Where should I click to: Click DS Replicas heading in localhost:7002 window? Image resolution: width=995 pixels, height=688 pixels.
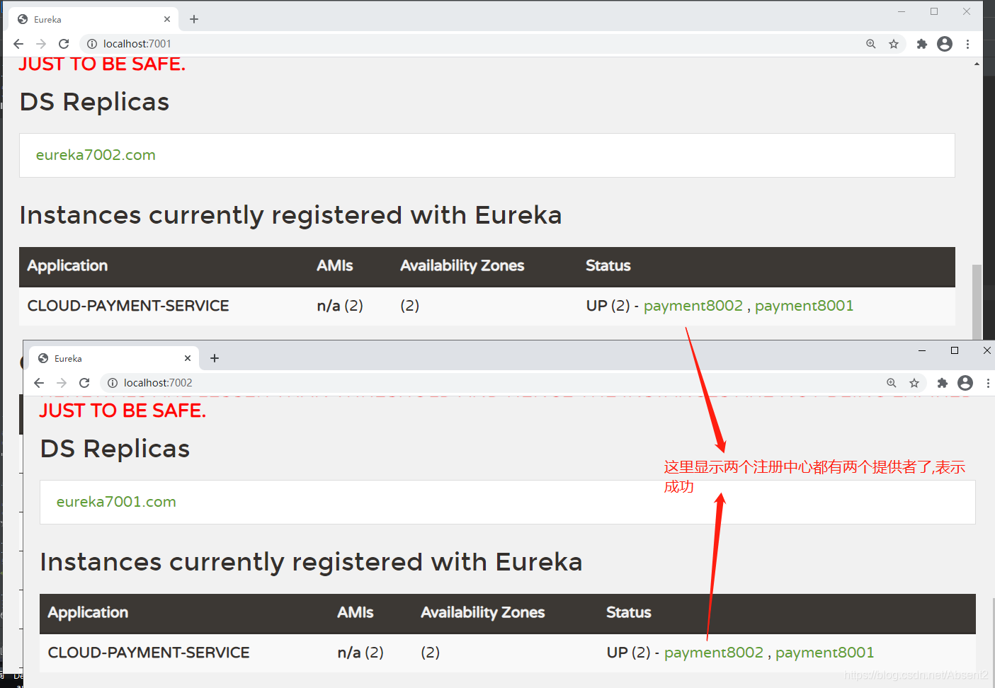pos(115,449)
